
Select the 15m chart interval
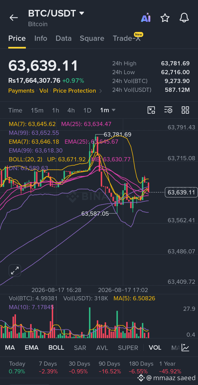[37, 110]
